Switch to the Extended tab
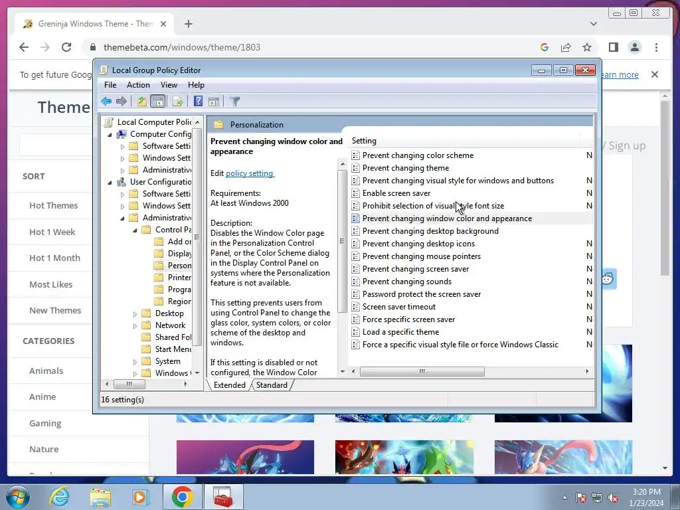The width and height of the screenshot is (680, 510). [229, 385]
